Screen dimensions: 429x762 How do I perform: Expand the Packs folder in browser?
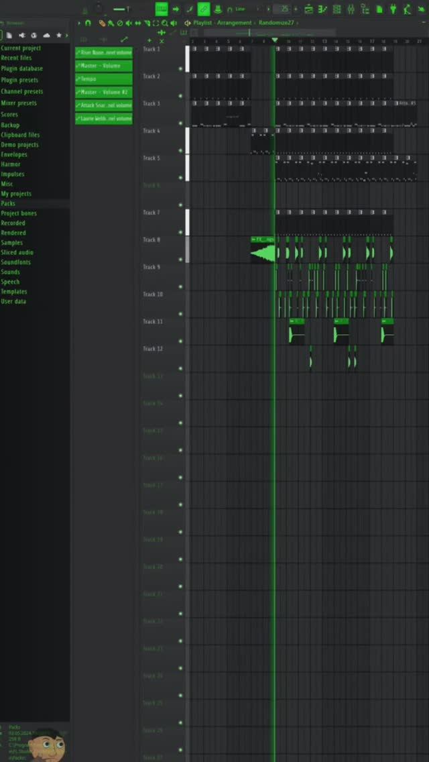8,204
